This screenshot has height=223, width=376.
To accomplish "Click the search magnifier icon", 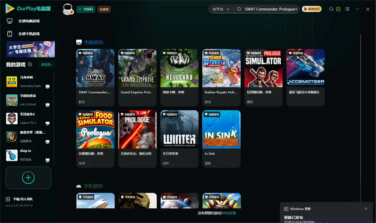I will point(239,9).
